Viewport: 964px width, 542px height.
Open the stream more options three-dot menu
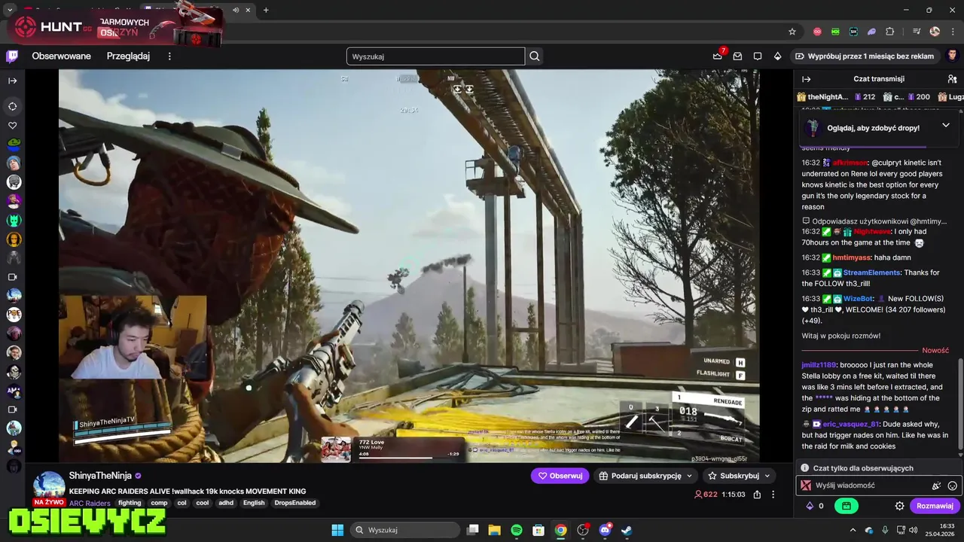point(773,495)
